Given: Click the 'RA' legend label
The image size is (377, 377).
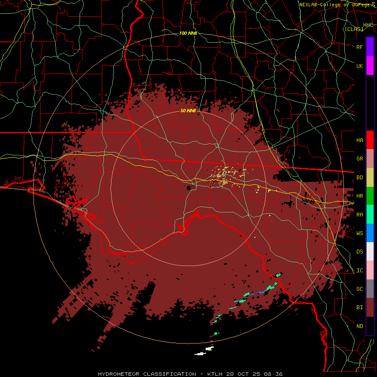Looking at the screenshot, I should (x=359, y=215).
